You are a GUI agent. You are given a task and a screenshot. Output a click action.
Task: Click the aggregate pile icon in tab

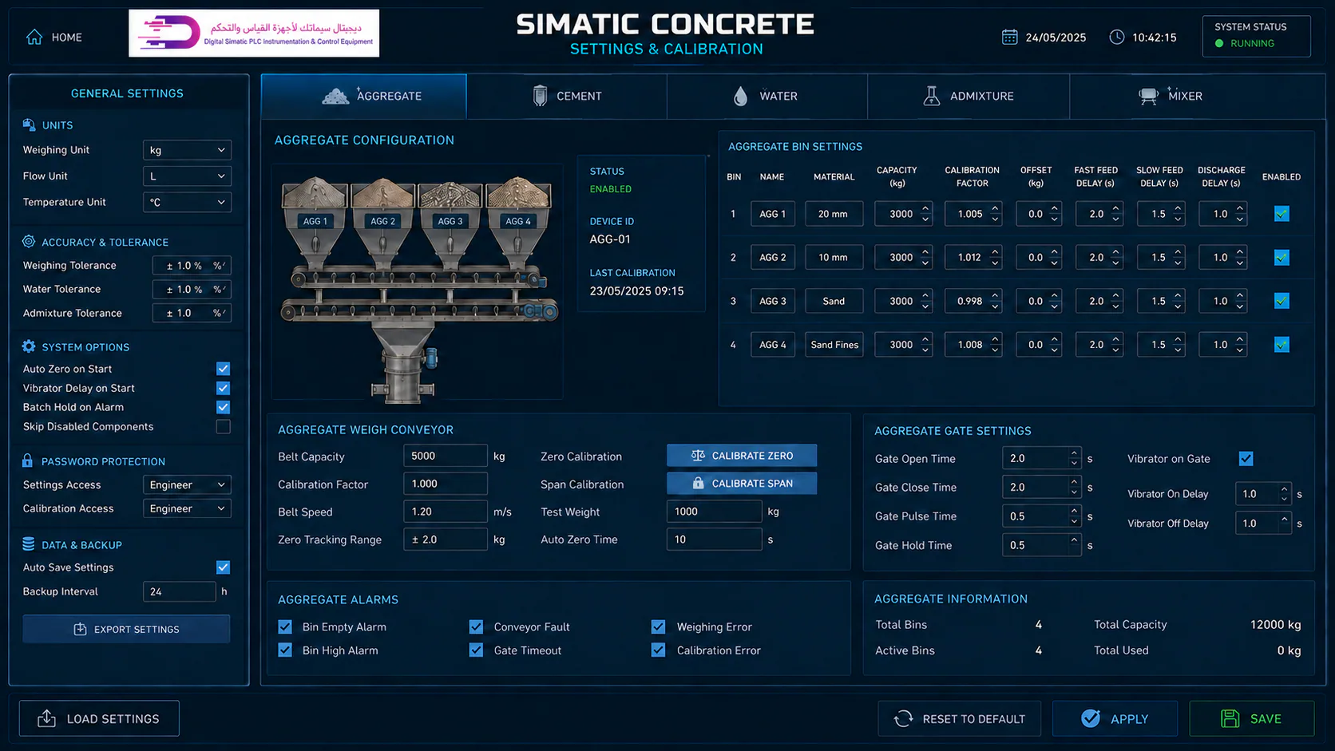coord(335,97)
